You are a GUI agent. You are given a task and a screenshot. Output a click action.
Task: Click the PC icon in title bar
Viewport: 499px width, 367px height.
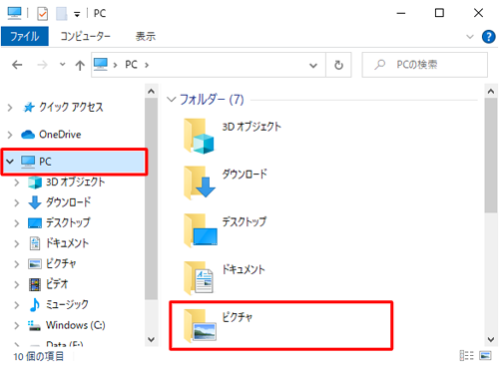coord(14,13)
